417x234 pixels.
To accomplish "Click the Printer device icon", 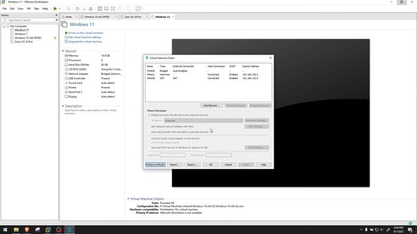I will [66, 88].
